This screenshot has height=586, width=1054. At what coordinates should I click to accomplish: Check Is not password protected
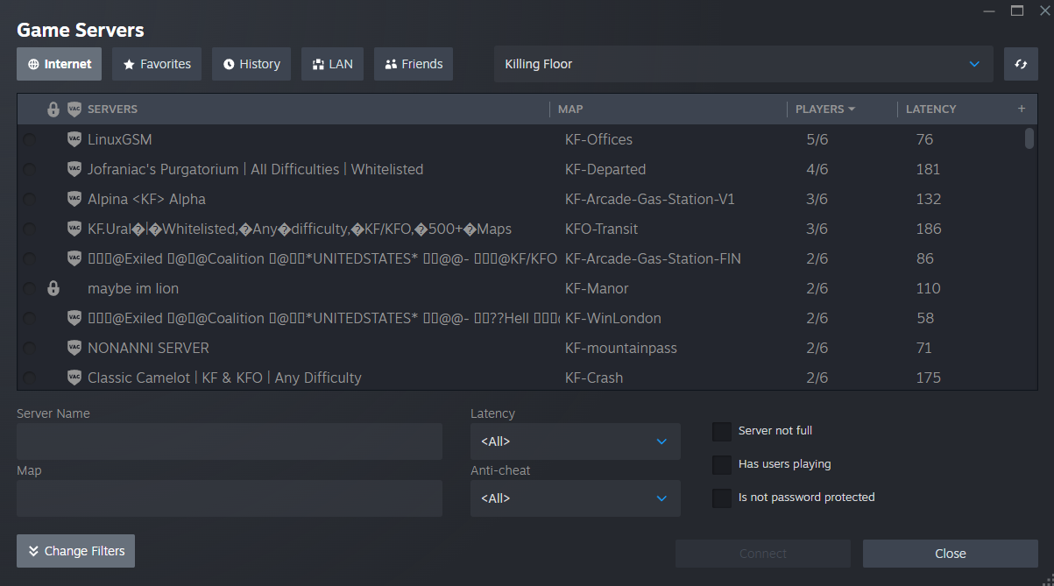722,498
